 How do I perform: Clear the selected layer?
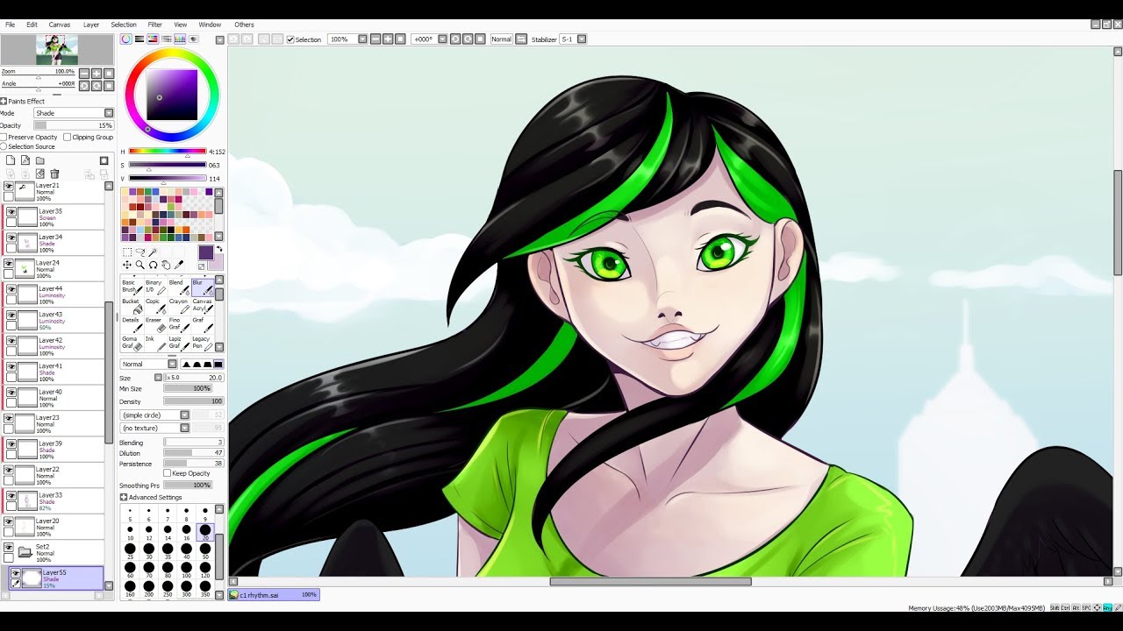pyautogui.click(x=39, y=174)
